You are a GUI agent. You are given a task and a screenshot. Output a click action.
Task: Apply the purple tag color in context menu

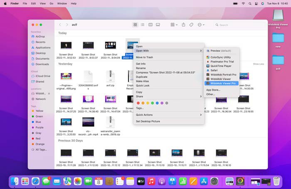tap(162, 103)
